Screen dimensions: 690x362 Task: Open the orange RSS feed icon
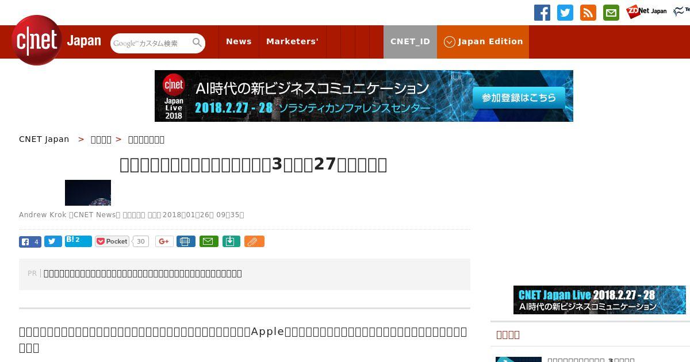pyautogui.click(x=588, y=13)
